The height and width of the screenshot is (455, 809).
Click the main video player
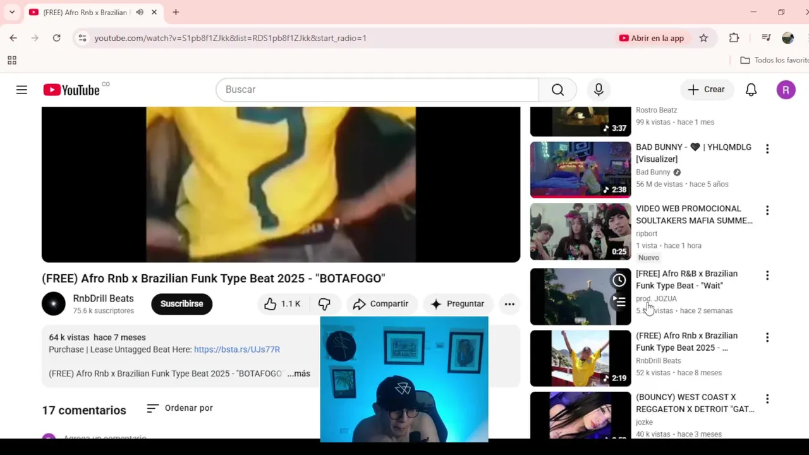[281, 185]
